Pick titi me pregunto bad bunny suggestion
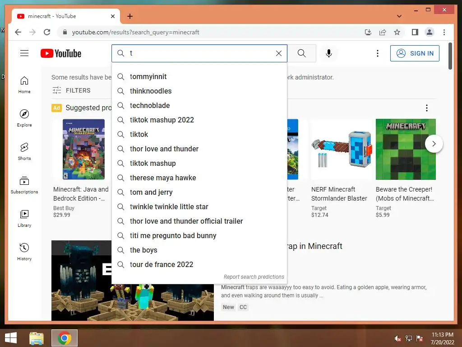462x347 pixels. (x=199, y=236)
